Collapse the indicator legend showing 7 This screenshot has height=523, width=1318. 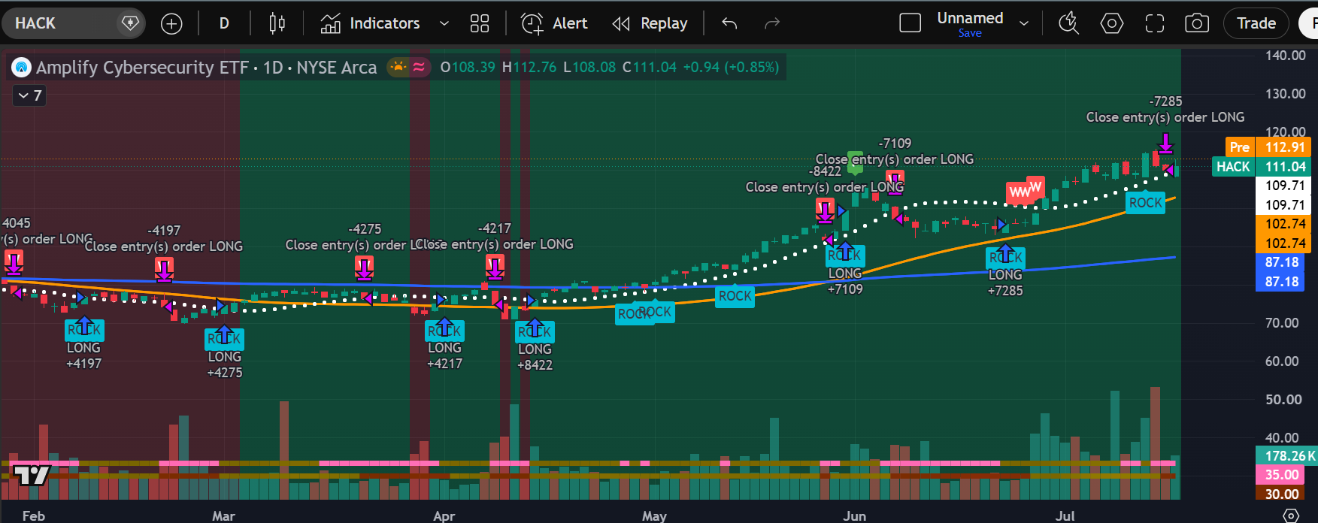pos(29,95)
